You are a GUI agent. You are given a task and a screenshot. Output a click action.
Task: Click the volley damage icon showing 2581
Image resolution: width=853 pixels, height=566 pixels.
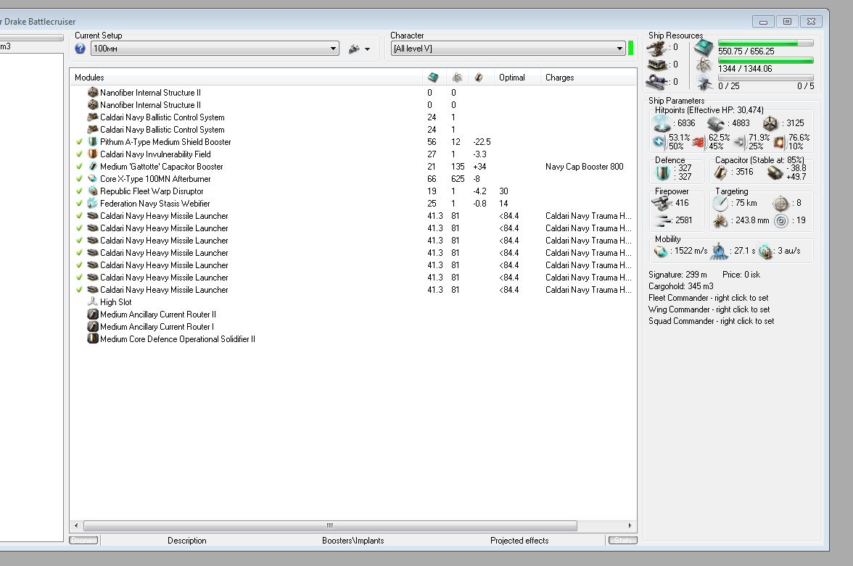click(663, 220)
